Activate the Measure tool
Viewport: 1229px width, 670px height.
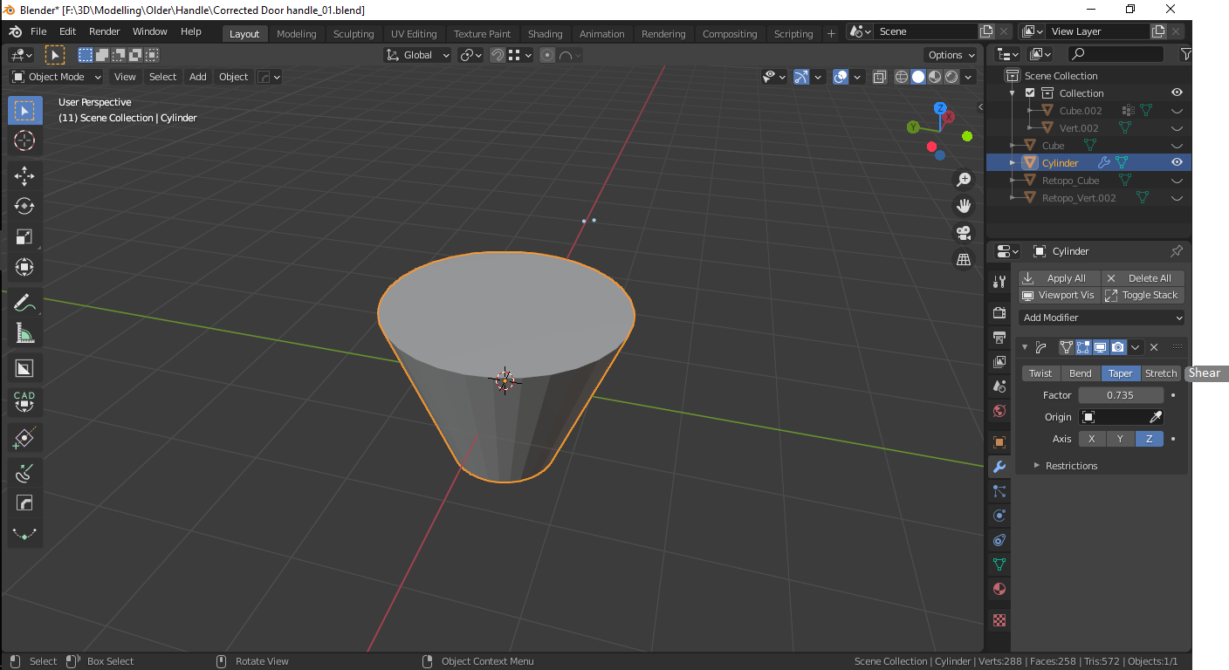click(24, 333)
